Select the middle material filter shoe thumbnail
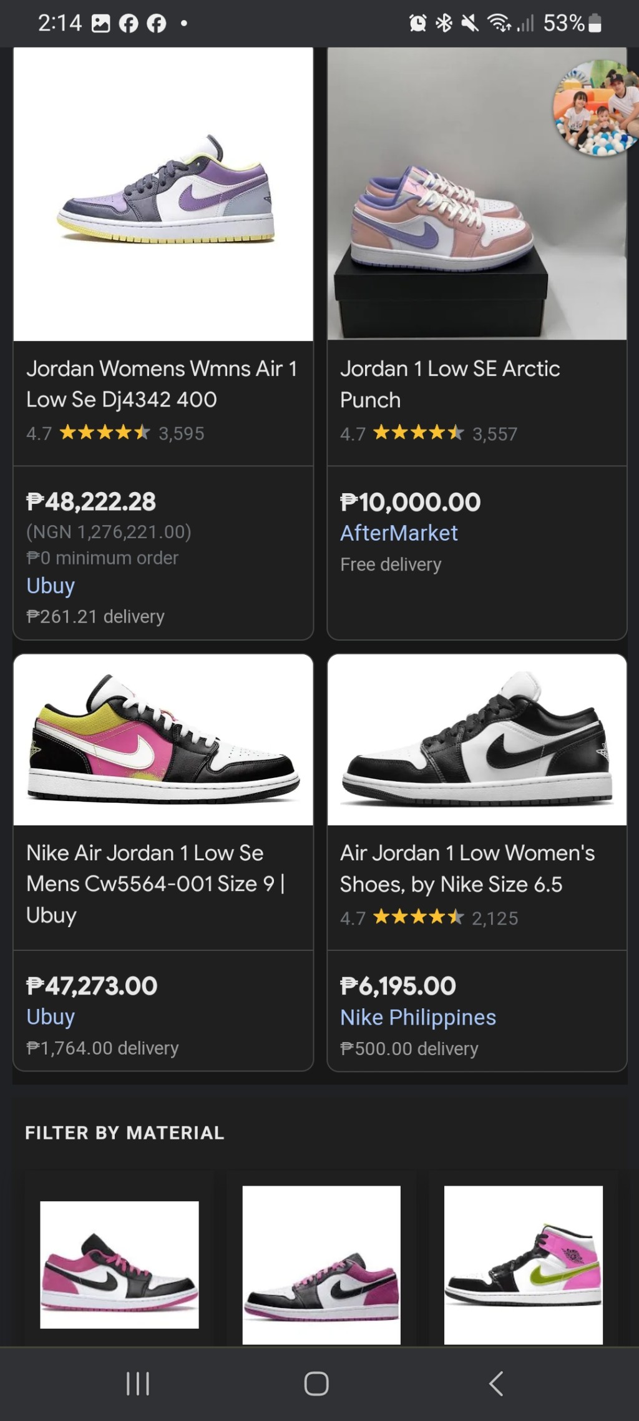The width and height of the screenshot is (639, 1421). click(x=321, y=1264)
